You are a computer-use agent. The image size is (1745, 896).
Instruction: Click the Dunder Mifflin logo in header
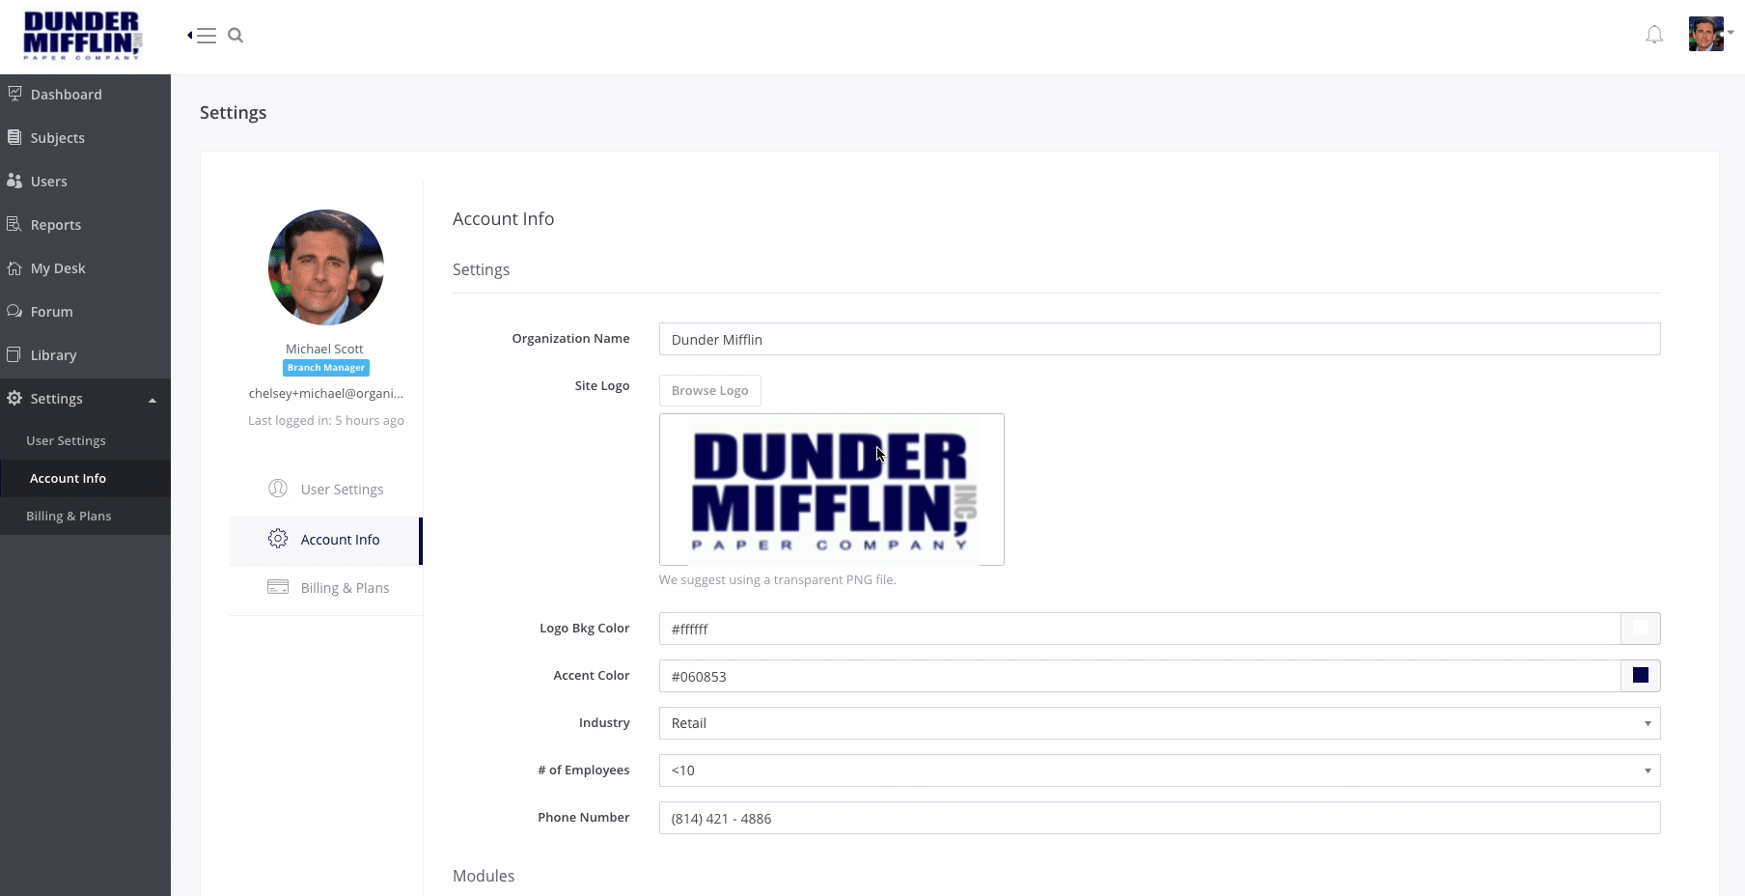point(83,36)
